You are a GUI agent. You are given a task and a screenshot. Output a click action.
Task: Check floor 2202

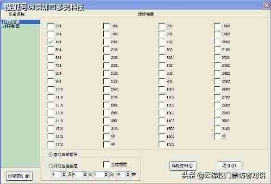click(217, 58)
